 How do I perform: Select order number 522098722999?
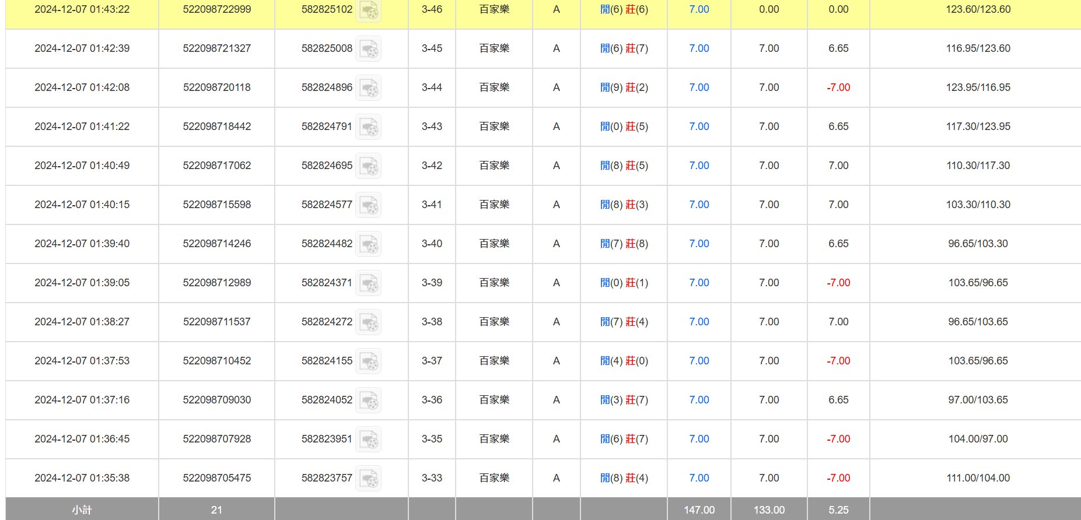click(217, 9)
